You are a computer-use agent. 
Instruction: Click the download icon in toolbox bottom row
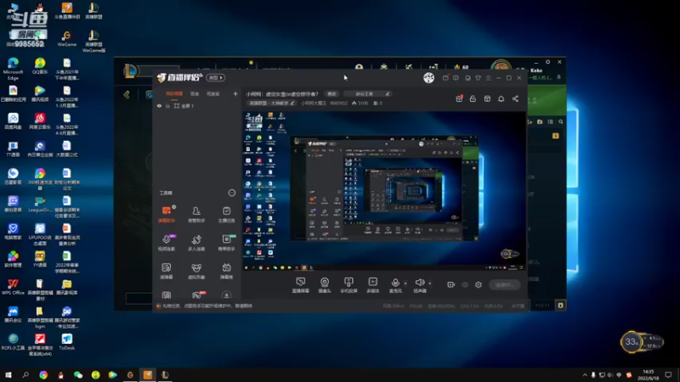(226, 295)
